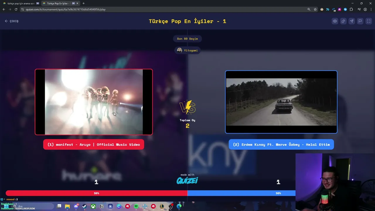
Task: Click the tab media indicator on first tab
Action: tap(37, 4)
